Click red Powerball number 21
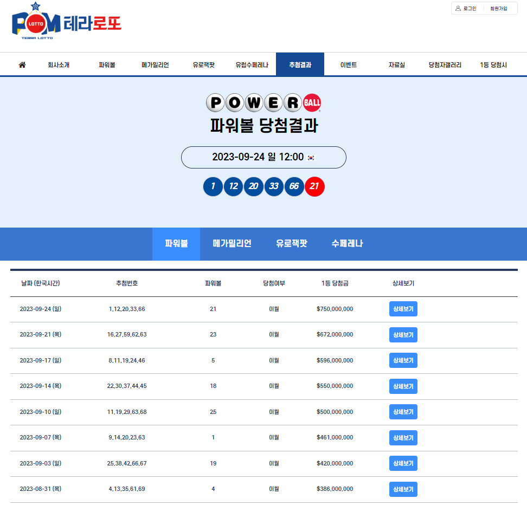The image size is (527, 505). [314, 186]
